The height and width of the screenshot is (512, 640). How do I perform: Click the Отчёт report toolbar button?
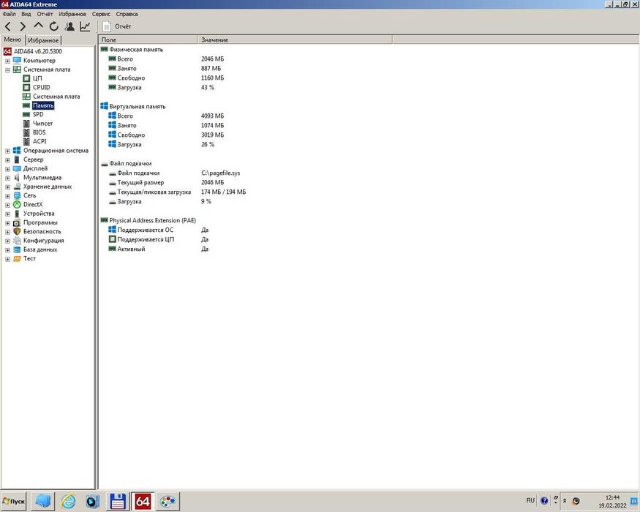117,26
